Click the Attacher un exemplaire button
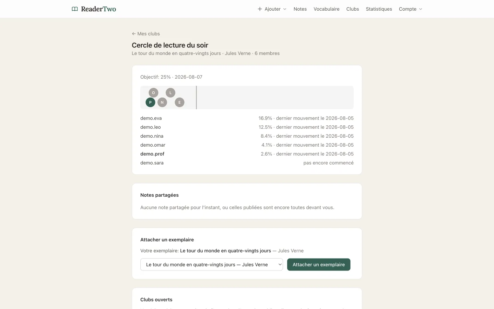Viewport: 494px width, 309px height. click(x=319, y=264)
